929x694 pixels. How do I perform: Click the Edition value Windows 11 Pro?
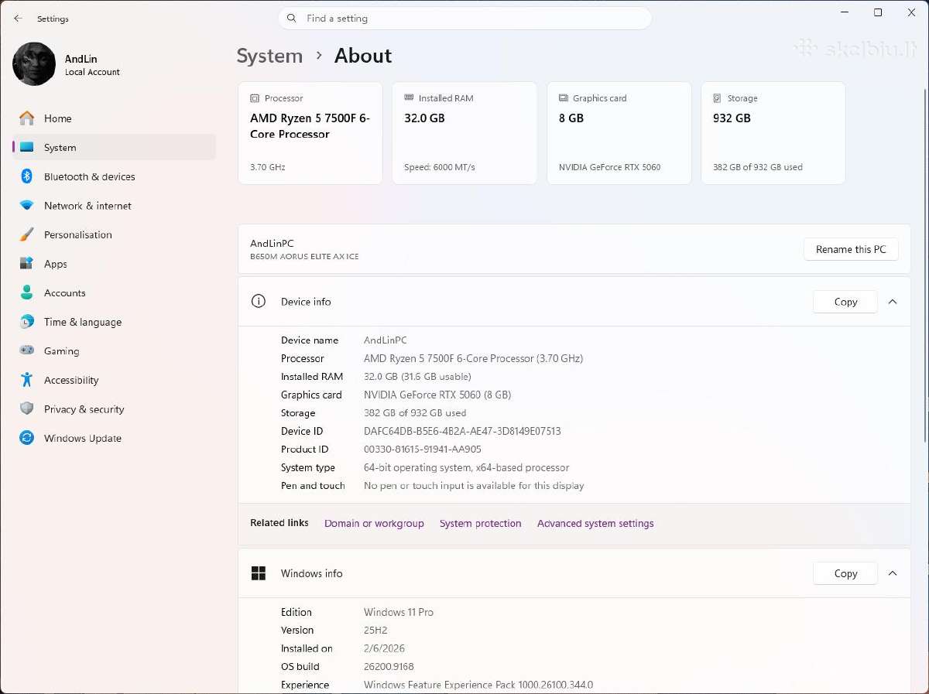click(399, 612)
